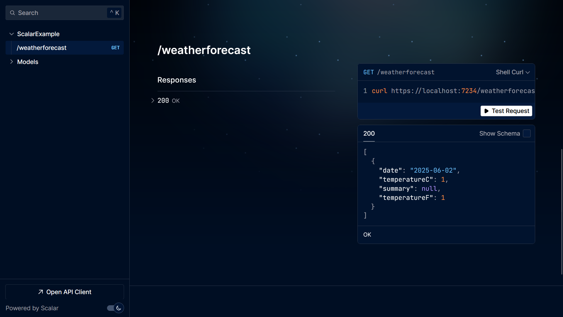Click into the Search field

(x=59, y=13)
